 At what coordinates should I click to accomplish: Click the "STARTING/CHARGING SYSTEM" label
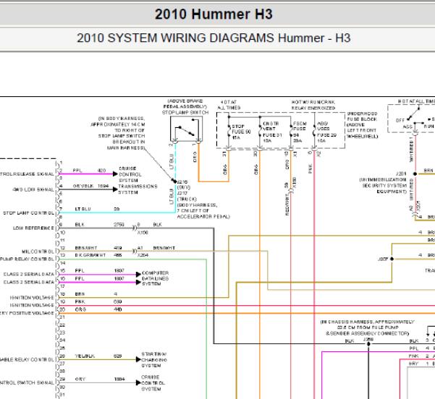(x=154, y=360)
